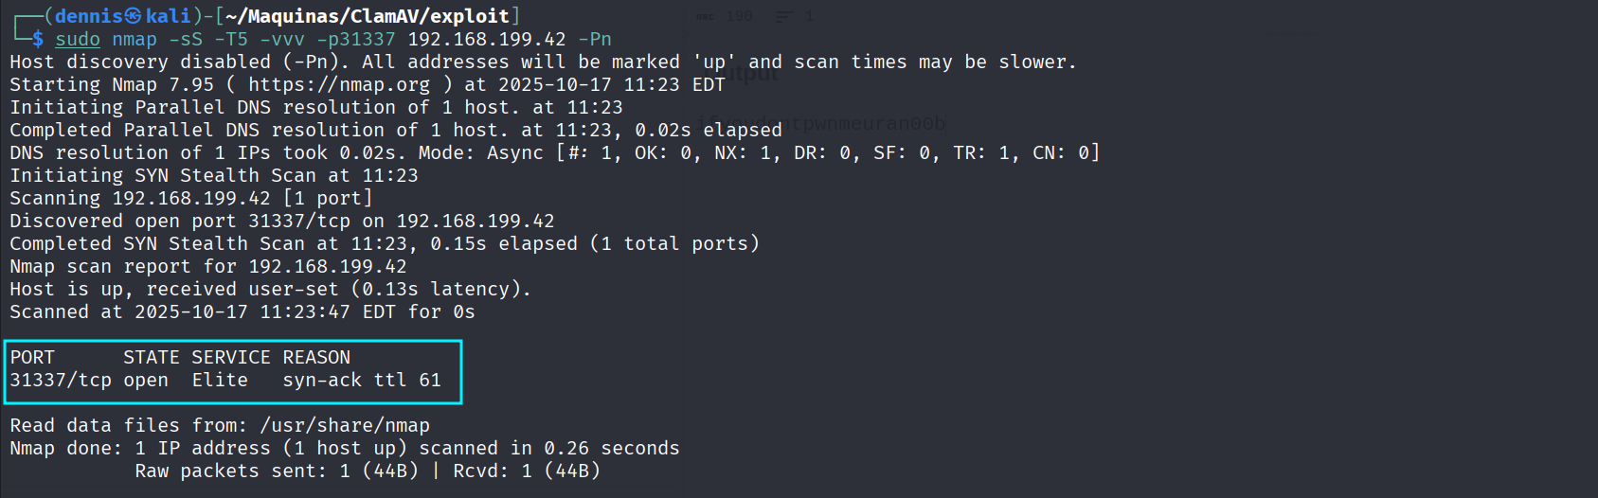This screenshot has width=1598, height=498.
Task: Click the syn-ack ttl 61 reason text
Action: point(362,380)
